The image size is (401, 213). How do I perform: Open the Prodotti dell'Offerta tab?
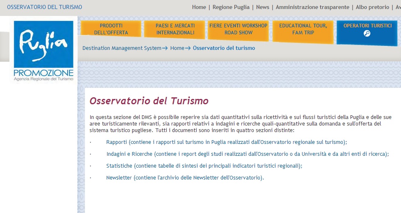point(111,29)
